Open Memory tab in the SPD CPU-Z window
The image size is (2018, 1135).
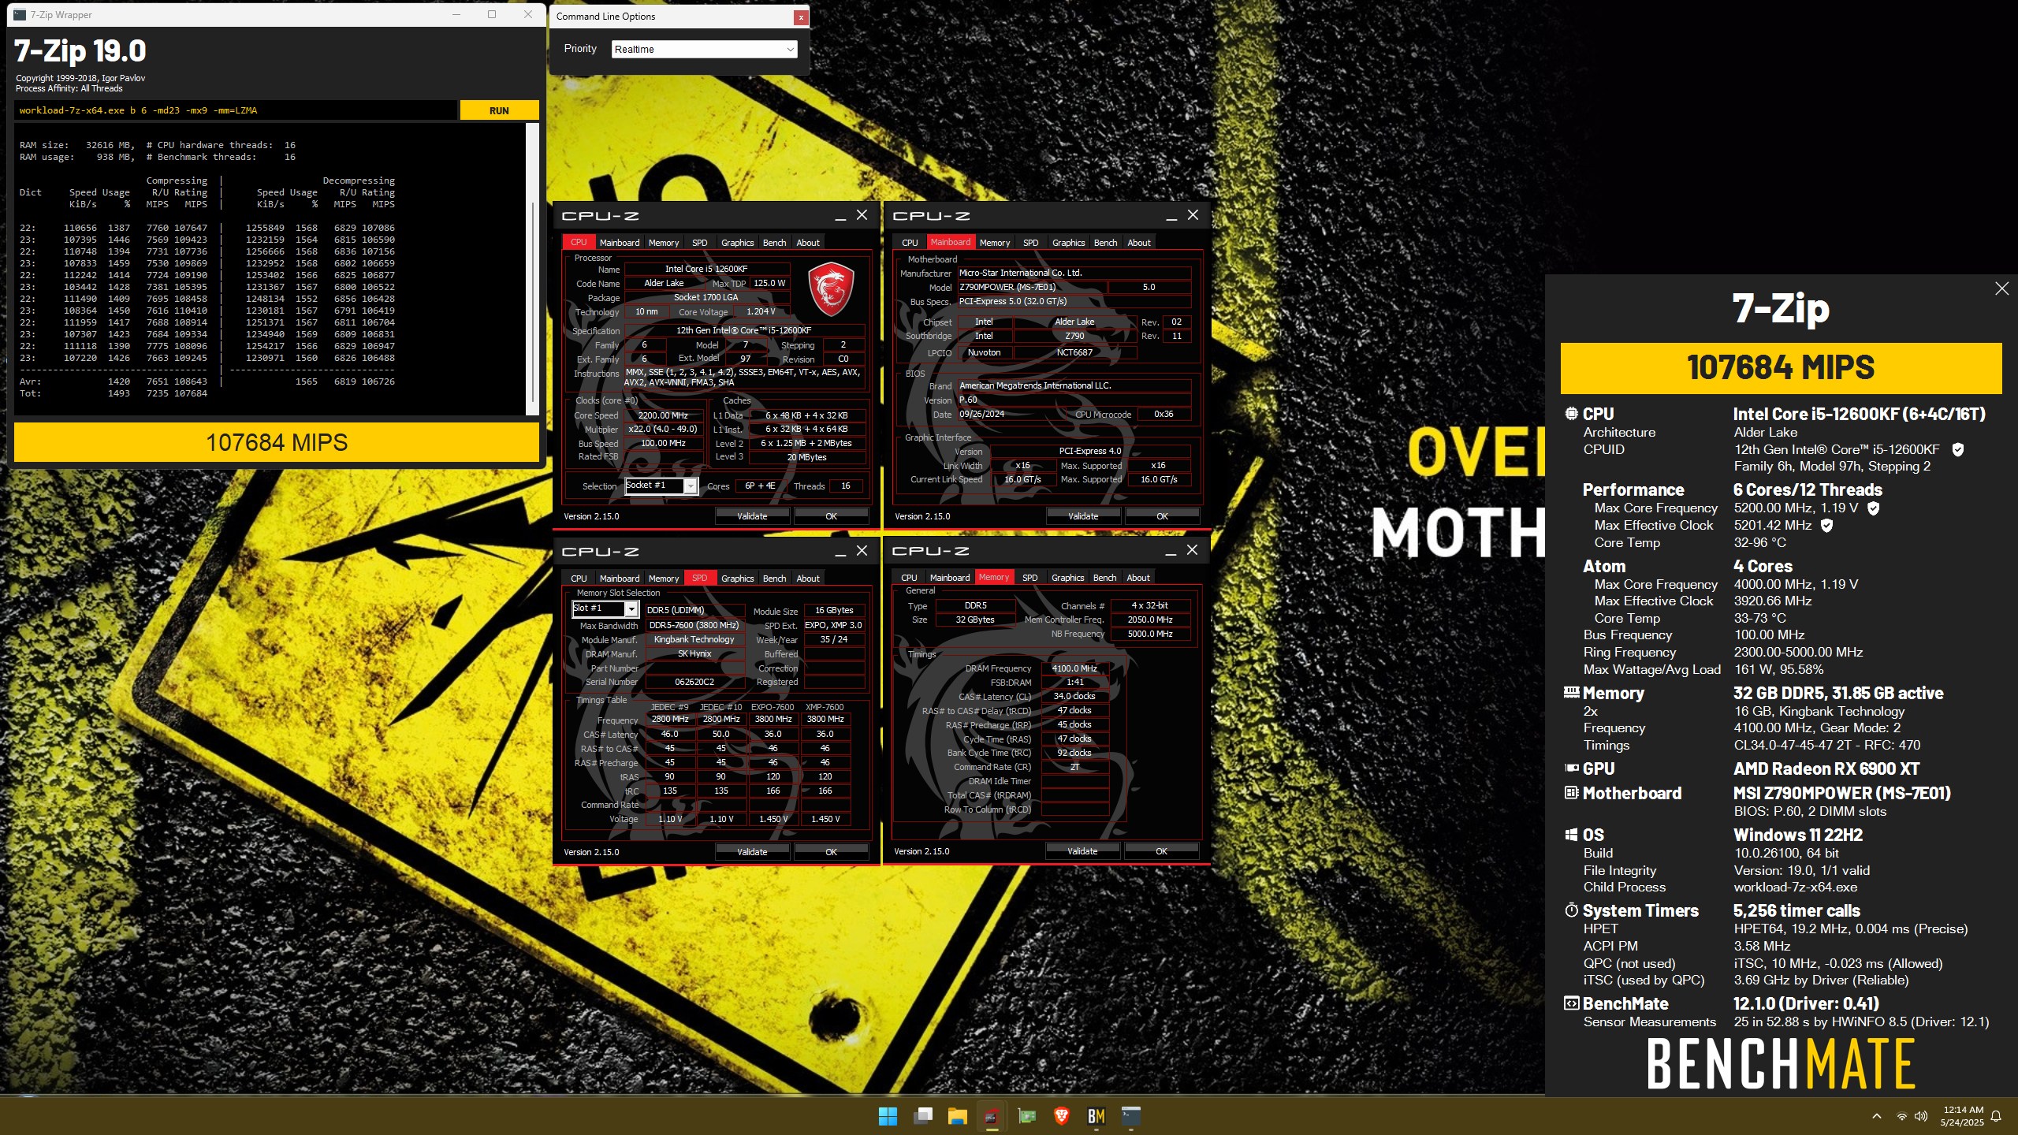(664, 579)
